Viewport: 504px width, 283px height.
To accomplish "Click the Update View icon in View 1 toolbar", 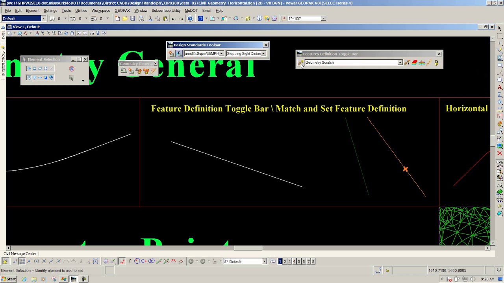I will pyautogui.click(x=37, y=33).
